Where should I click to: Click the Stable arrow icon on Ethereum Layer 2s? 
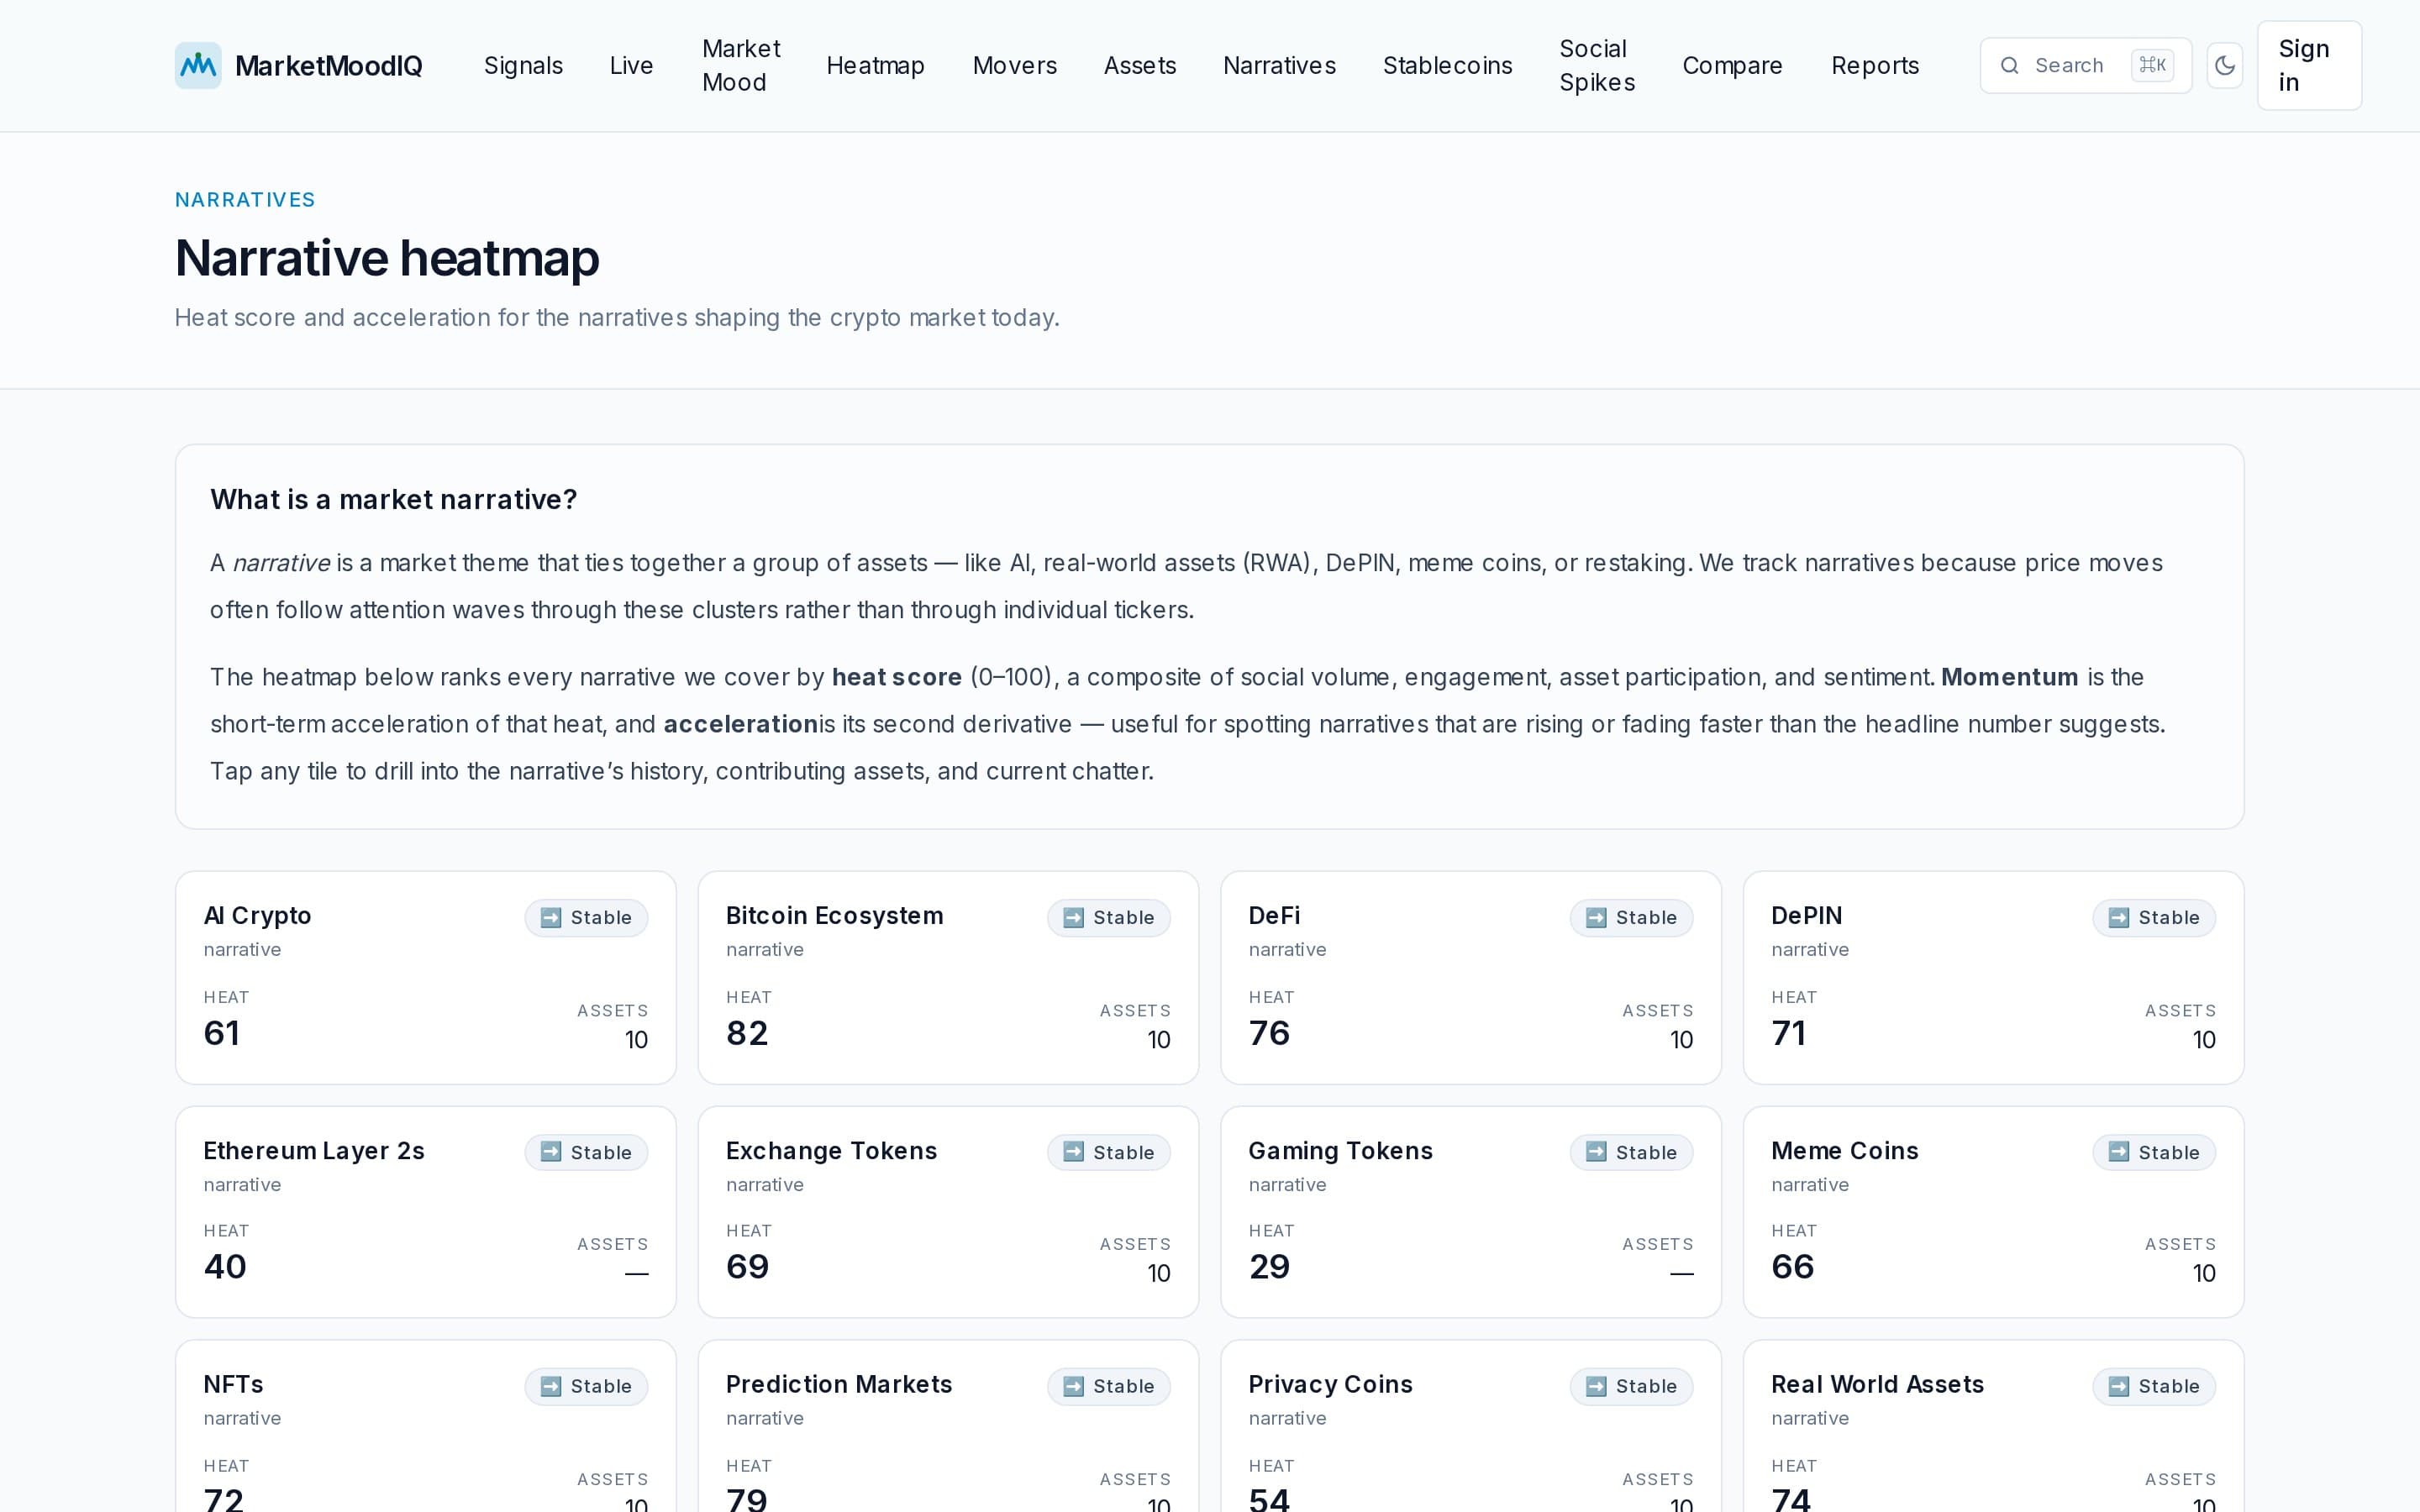pos(551,1152)
